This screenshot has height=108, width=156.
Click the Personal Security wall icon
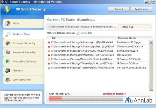coord(8,52)
